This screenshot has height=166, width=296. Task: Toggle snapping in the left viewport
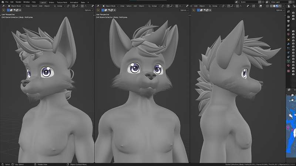click(x=74, y=6)
